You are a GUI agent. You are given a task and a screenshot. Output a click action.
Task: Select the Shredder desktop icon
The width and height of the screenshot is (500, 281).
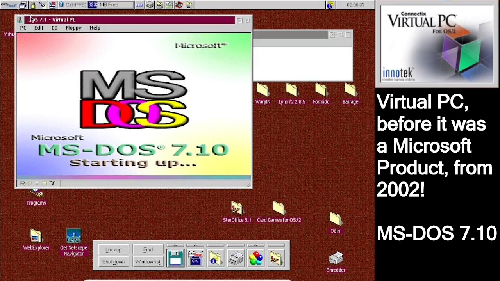click(336, 262)
